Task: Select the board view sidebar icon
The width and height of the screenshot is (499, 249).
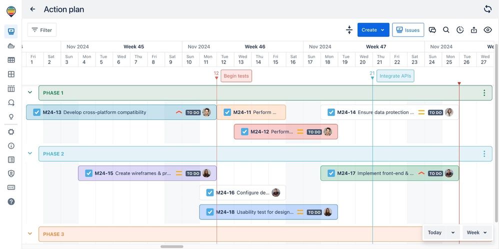Action: pos(11,31)
